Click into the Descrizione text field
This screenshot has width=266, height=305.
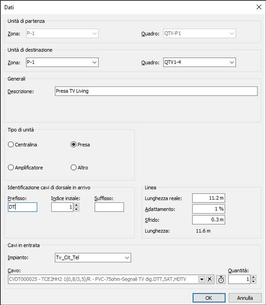[156, 91]
